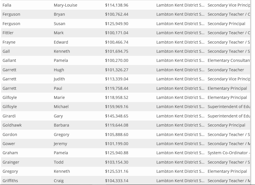255x185 pixels.
Task: Select Gregory in the Gordon row
Action: point(62,135)
